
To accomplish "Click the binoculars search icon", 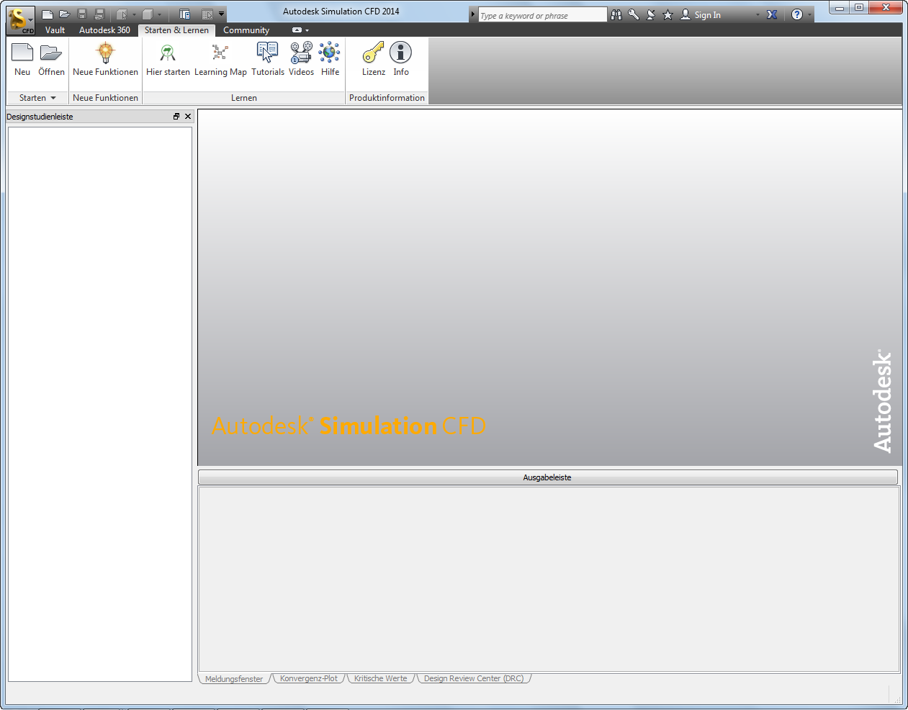I will [616, 15].
